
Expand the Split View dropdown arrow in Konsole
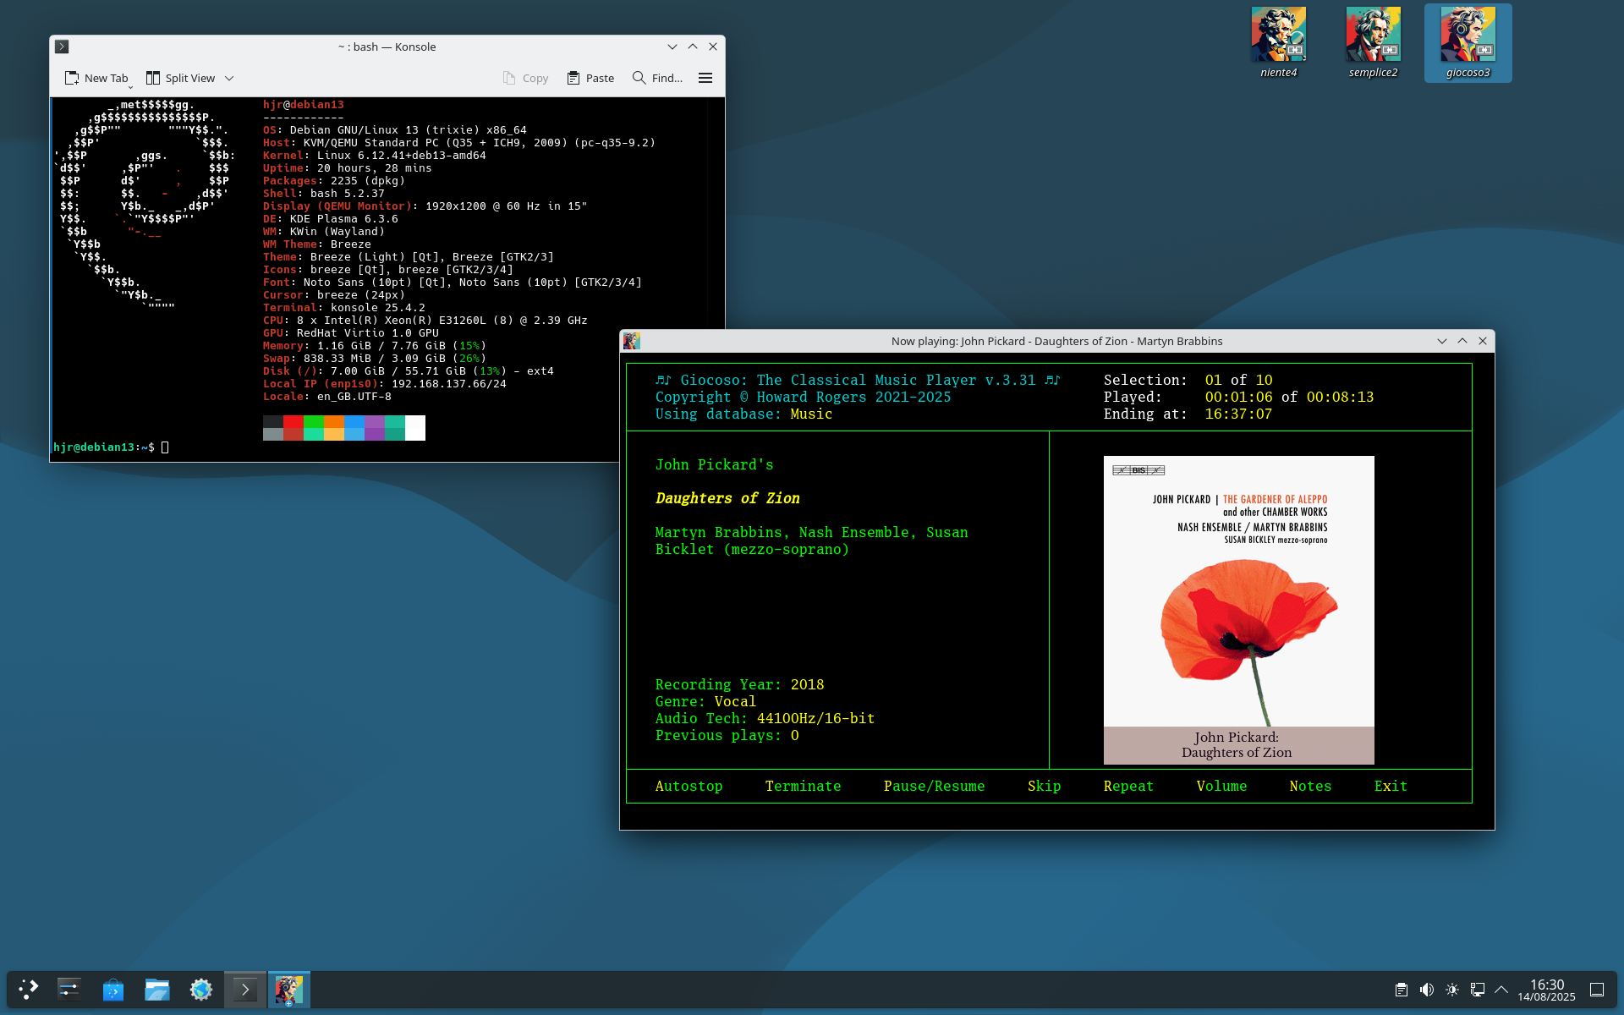[229, 78]
